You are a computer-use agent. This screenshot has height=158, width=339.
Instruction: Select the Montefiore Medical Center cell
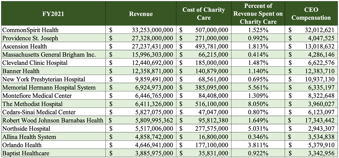coord(37,96)
